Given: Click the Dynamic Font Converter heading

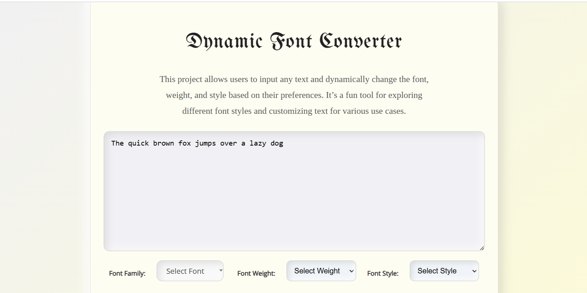Looking at the screenshot, I should coord(294,41).
